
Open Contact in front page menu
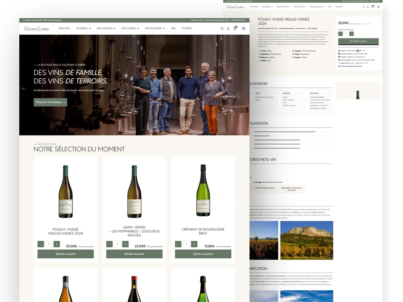[x=187, y=28]
